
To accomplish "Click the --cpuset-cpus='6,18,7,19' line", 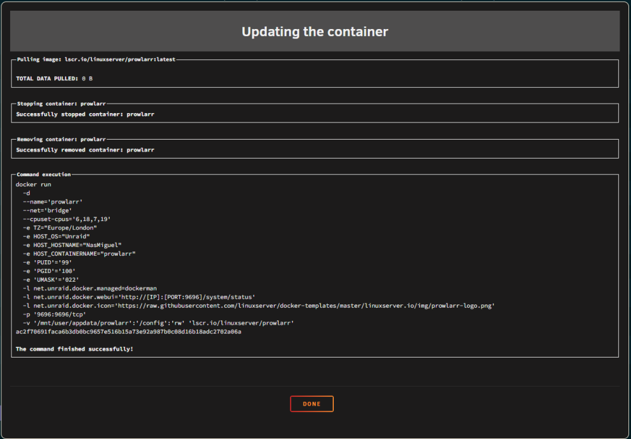I will [x=67, y=219].
